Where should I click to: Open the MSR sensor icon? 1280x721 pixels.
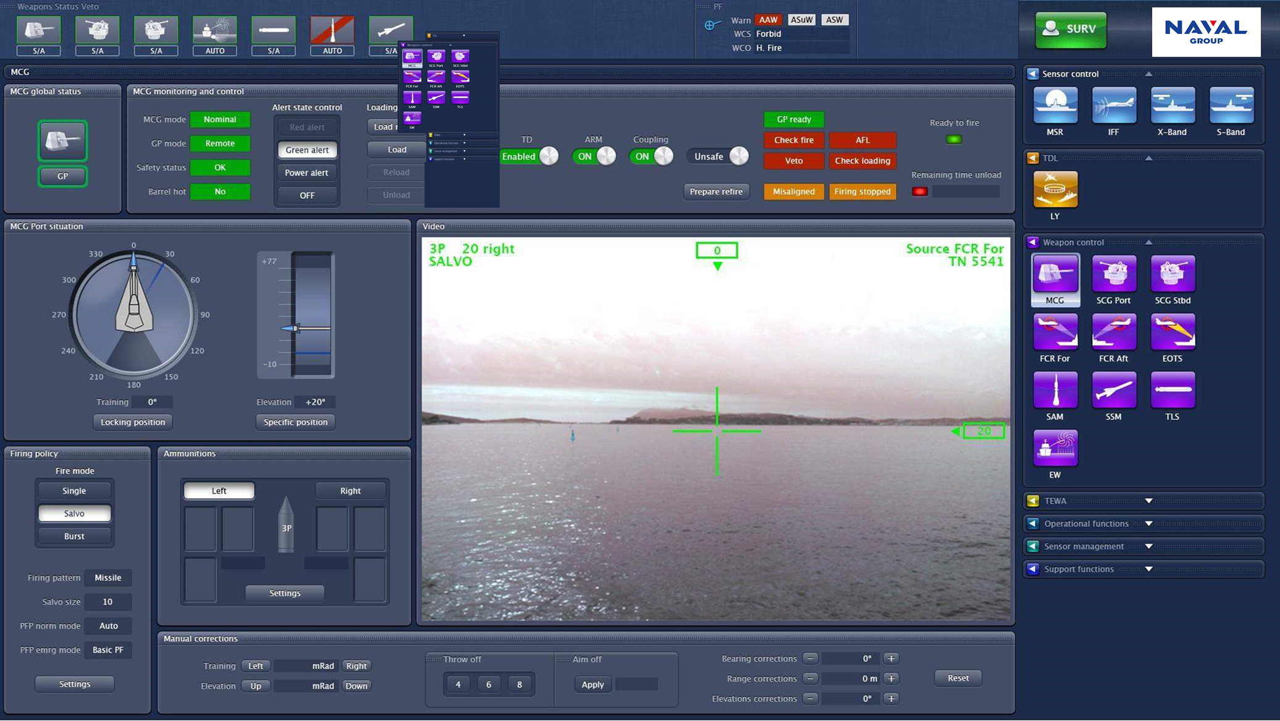(x=1055, y=106)
